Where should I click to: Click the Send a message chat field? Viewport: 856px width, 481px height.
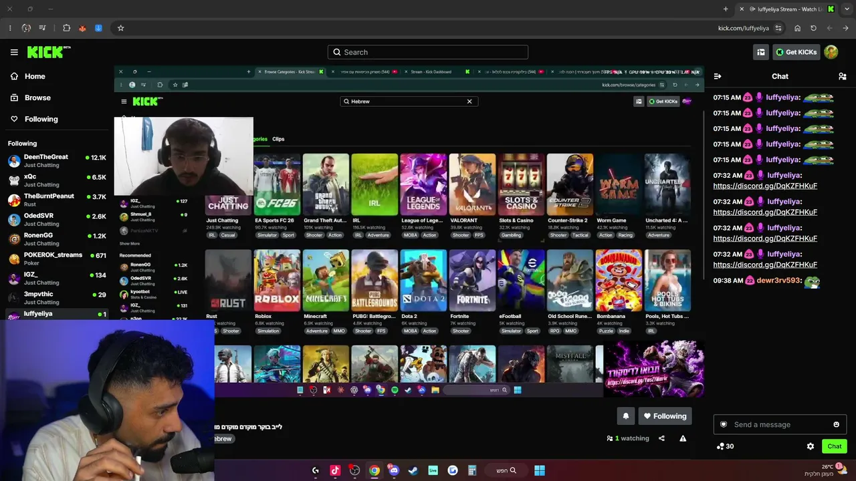pyautogui.click(x=780, y=424)
